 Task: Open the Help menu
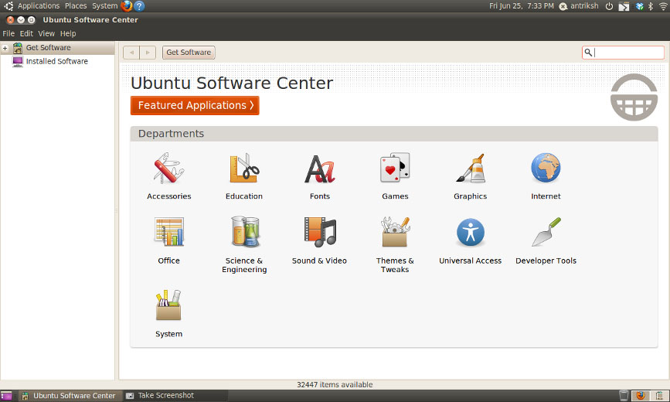point(68,33)
